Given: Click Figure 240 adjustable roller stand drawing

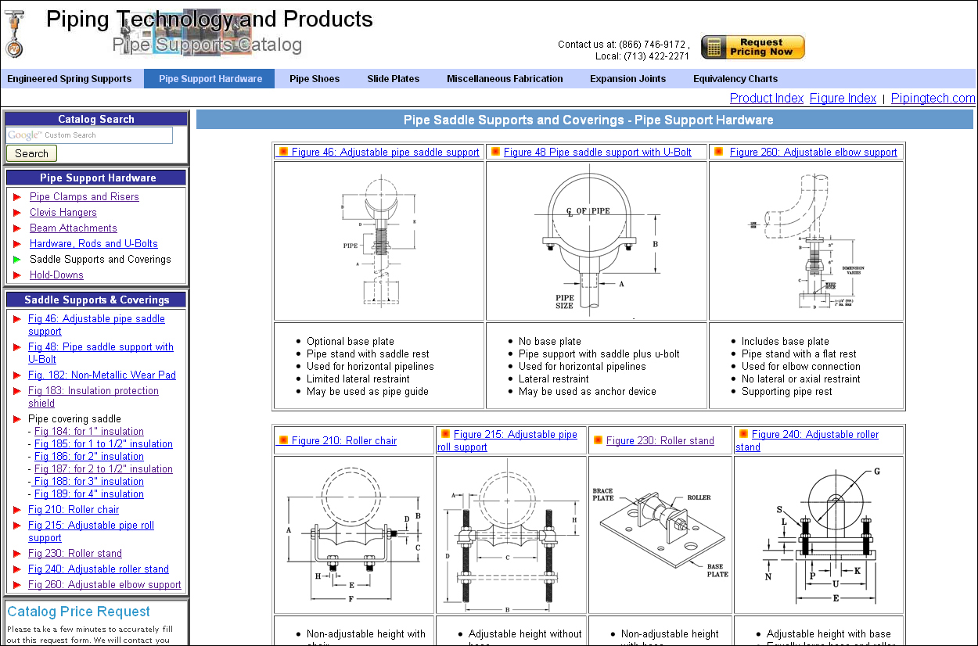Looking at the screenshot, I should coord(818,535).
